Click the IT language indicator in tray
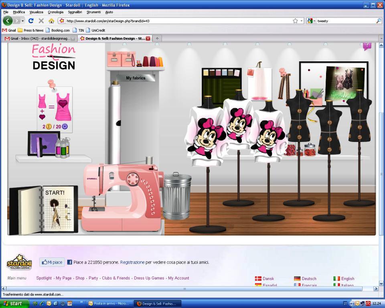 (345, 304)
